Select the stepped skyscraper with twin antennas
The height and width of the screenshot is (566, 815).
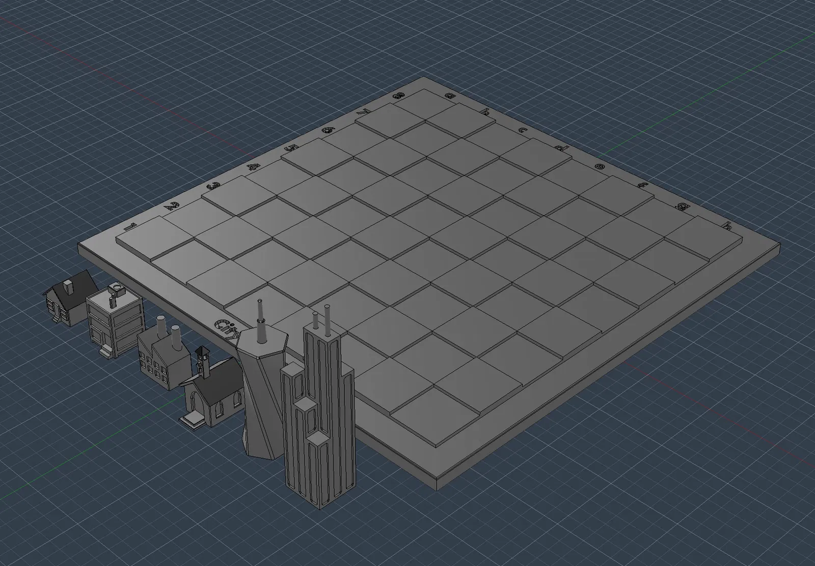click(x=318, y=407)
